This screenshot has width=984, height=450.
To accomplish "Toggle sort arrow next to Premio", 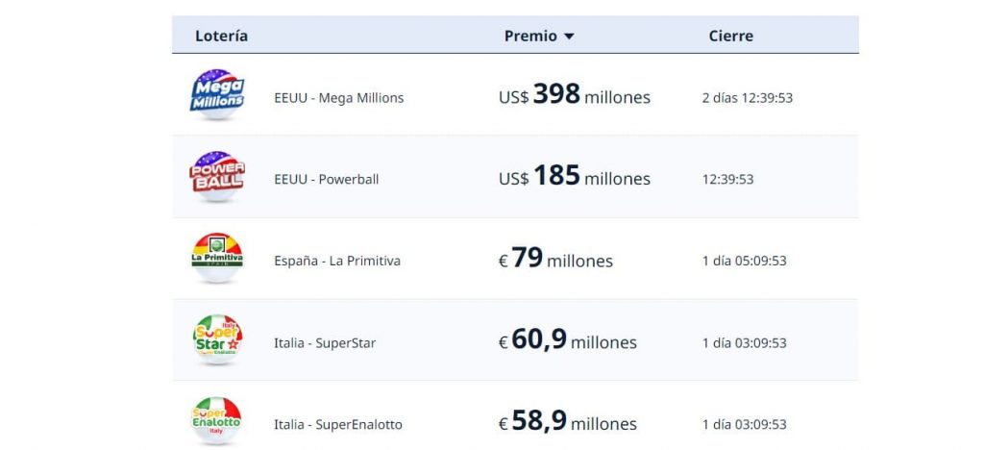I will click(x=569, y=37).
